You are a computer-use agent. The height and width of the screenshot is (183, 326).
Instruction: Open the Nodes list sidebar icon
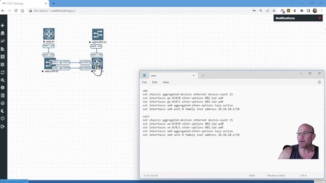(3, 33)
